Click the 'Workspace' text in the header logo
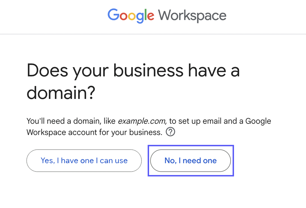Viewport: 306px width, 208px height. point(192,16)
